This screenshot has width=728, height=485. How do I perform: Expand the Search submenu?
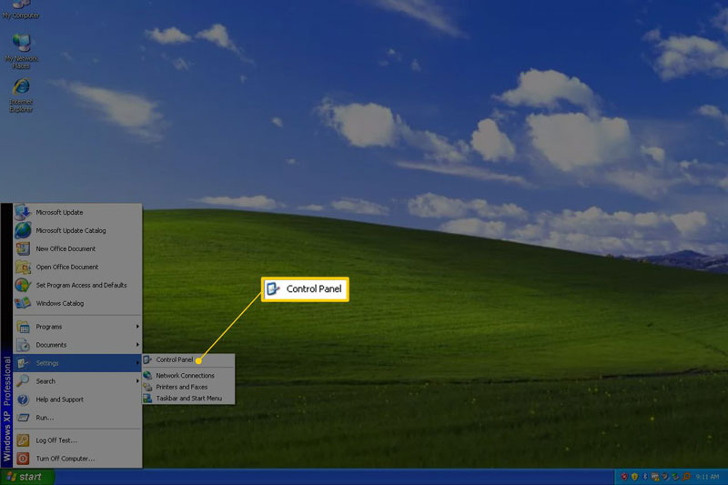[x=77, y=381]
